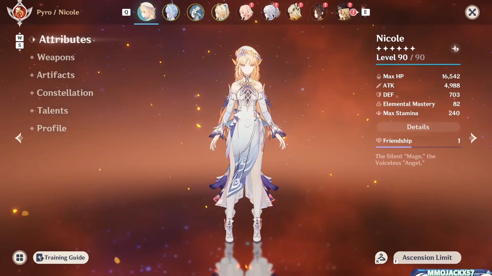Click the Level 90 / 90 text
This screenshot has height=276, width=492.
pos(400,57)
